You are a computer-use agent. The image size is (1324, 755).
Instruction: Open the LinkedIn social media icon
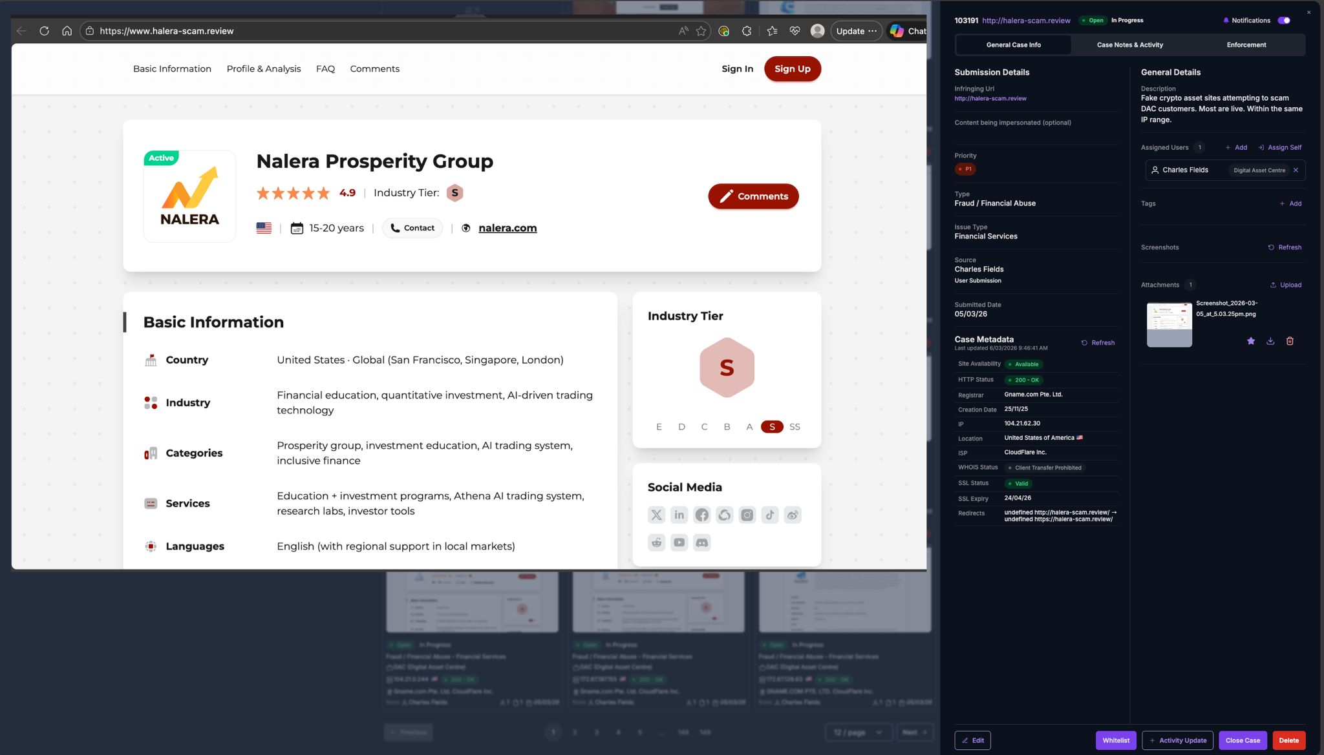pyautogui.click(x=679, y=515)
